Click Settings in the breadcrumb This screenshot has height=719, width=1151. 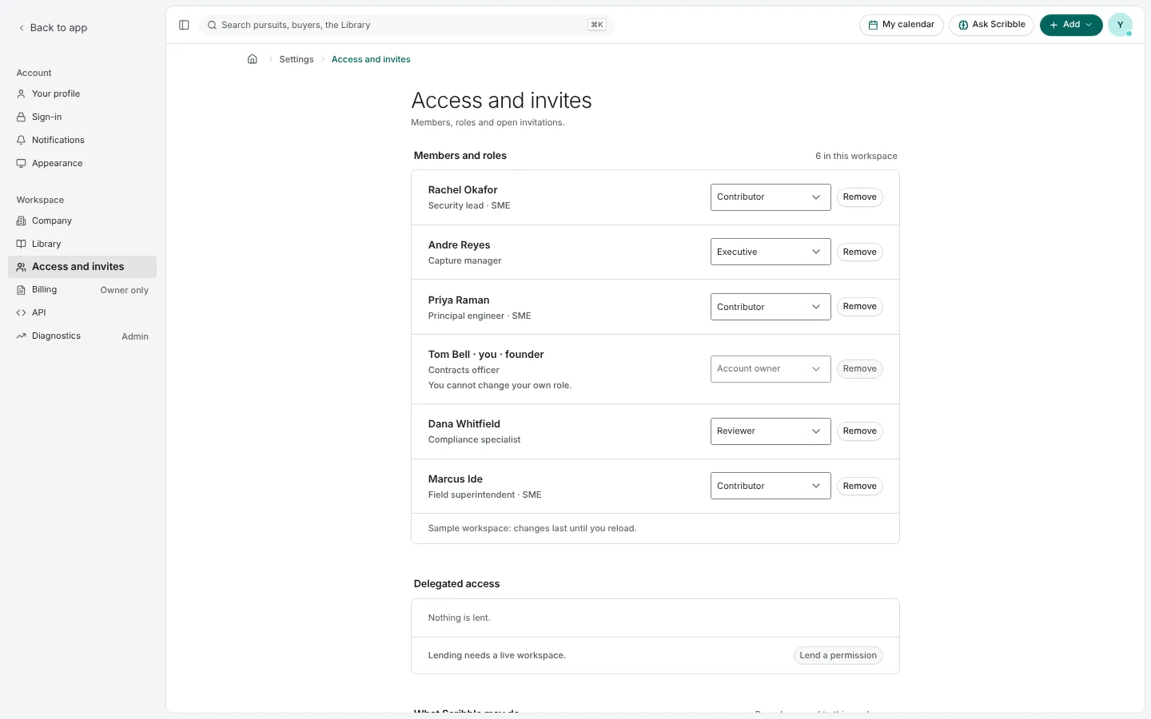(x=297, y=59)
